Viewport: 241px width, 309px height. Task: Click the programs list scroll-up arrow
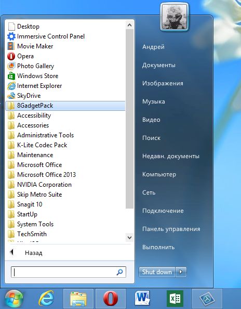(129, 25)
